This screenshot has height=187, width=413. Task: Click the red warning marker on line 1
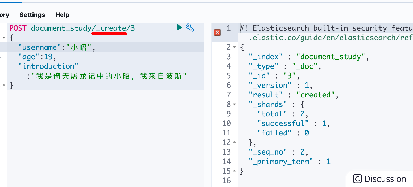[x=217, y=32]
